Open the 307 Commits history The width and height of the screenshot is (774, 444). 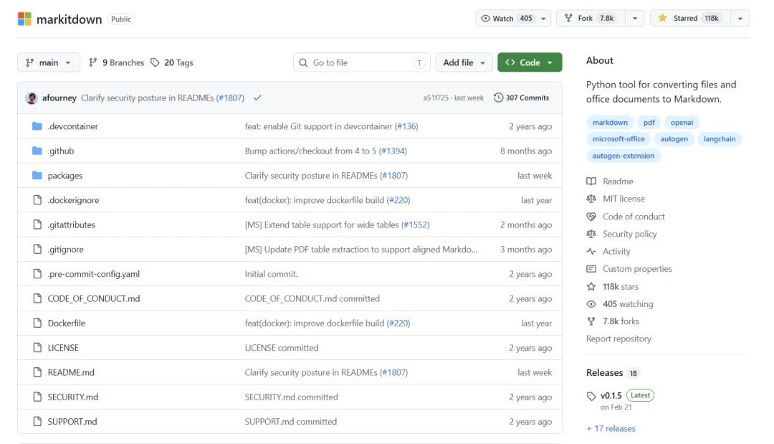[x=521, y=98]
